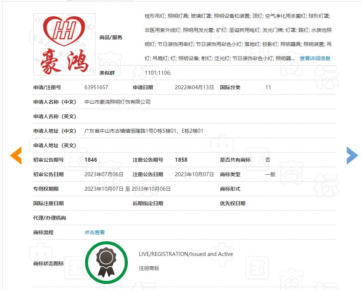Image resolution: width=362 pixels, height=290 pixels.
Task: Select similar group value 1101;1106;
Action: click(158, 73)
